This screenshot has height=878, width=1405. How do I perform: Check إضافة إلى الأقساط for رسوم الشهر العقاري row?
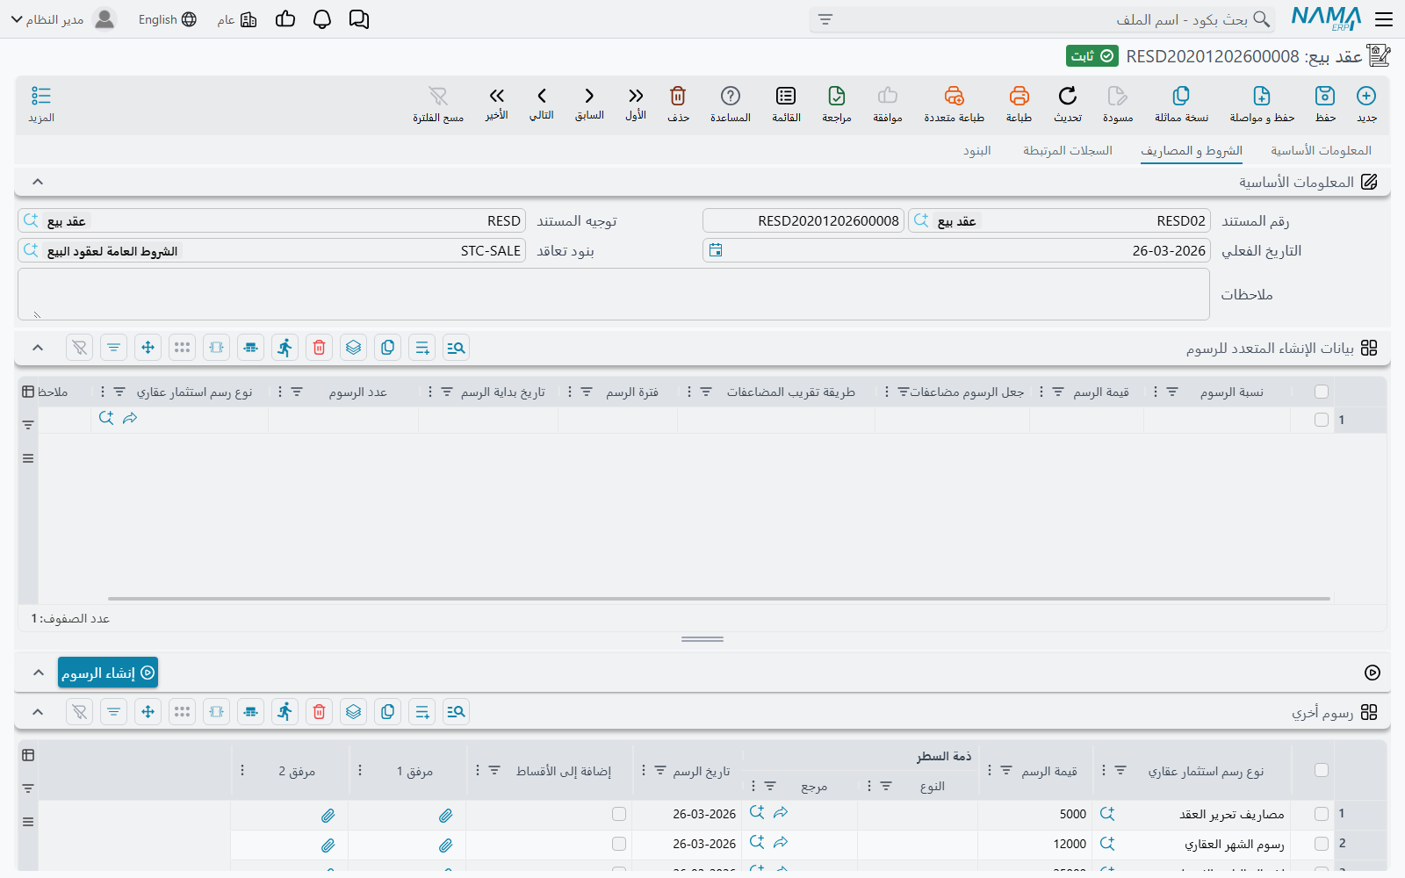[x=619, y=844]
